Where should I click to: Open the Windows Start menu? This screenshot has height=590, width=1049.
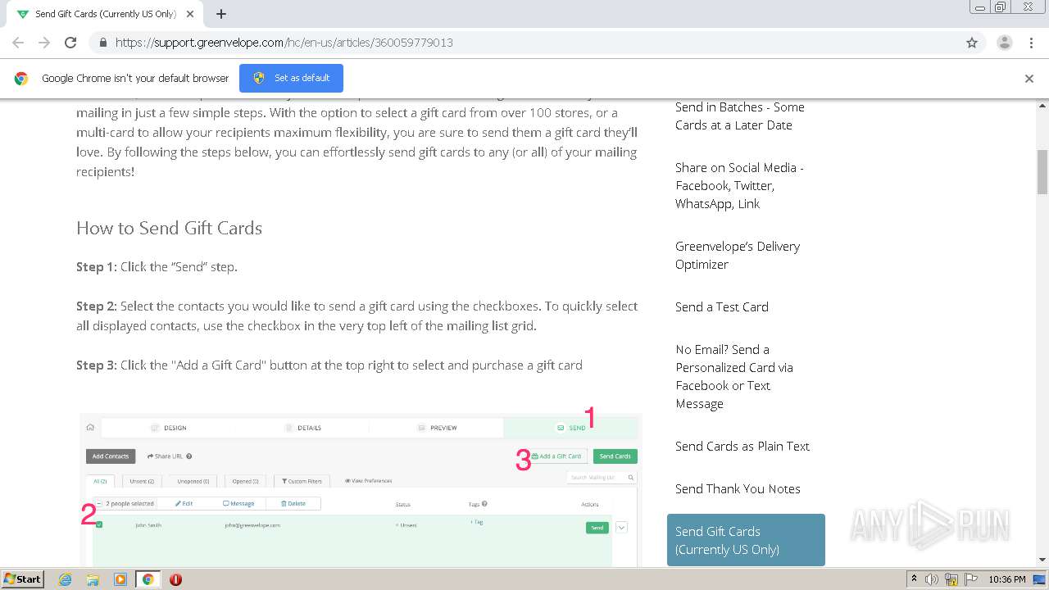pos(22,579)
